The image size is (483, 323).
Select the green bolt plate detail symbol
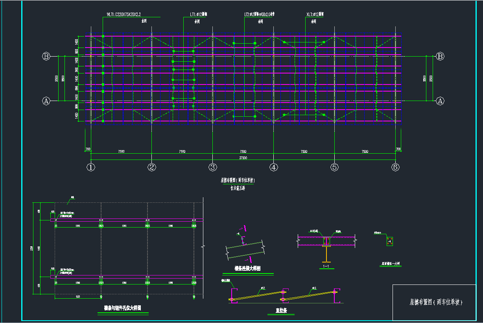pyautogui.click(x=389, y=241)
